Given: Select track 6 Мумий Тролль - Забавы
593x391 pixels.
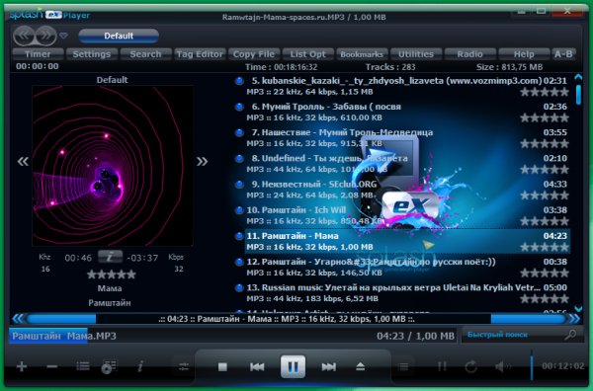Looking at the screenshot, I should (407, 112).
